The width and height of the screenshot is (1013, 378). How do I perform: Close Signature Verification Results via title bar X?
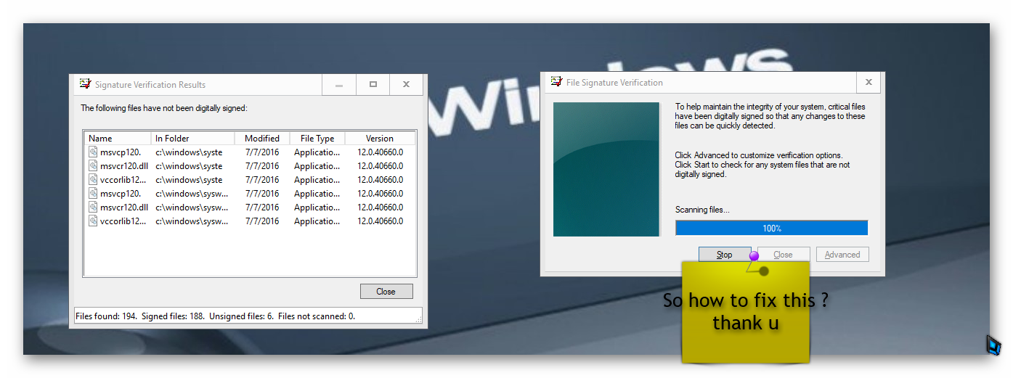(406, 85)
